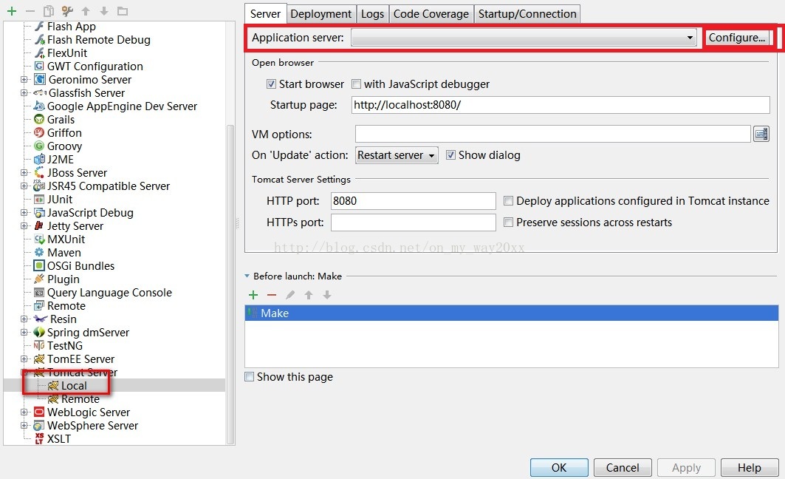Expand Jetty Server tree node
Viewport: 785px width, 479px height.
click(x=24, y=226)
